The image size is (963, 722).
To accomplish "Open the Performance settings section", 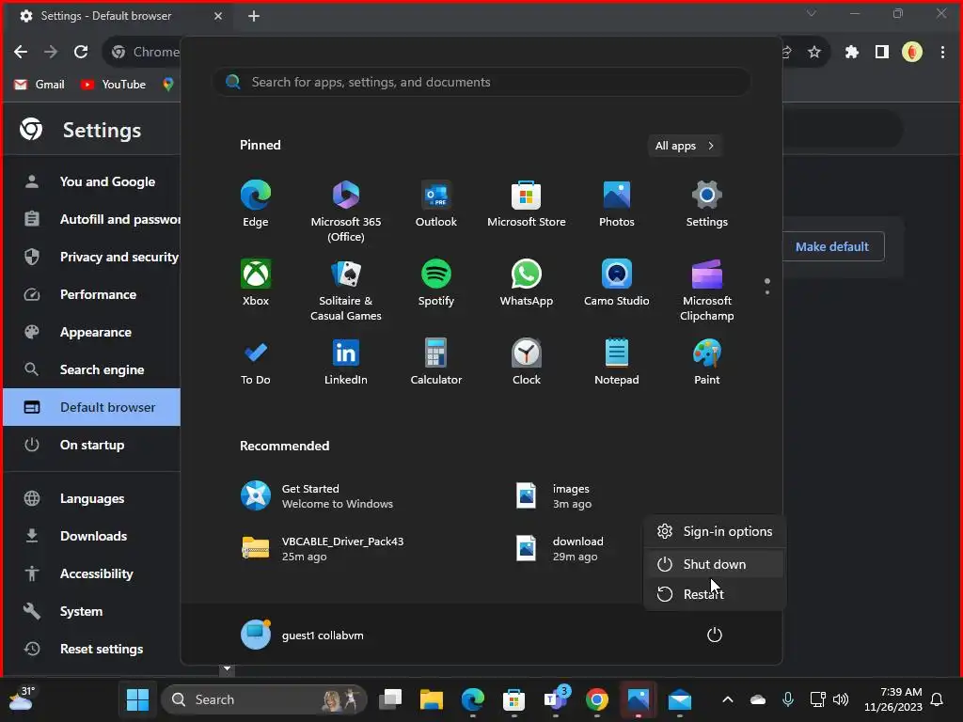I will point(92,294).
